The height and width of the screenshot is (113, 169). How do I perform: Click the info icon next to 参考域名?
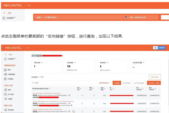point(108,62)
